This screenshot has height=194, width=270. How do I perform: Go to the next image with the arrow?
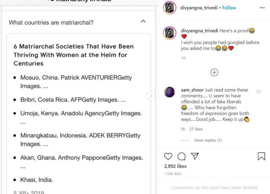coord(151,96)
